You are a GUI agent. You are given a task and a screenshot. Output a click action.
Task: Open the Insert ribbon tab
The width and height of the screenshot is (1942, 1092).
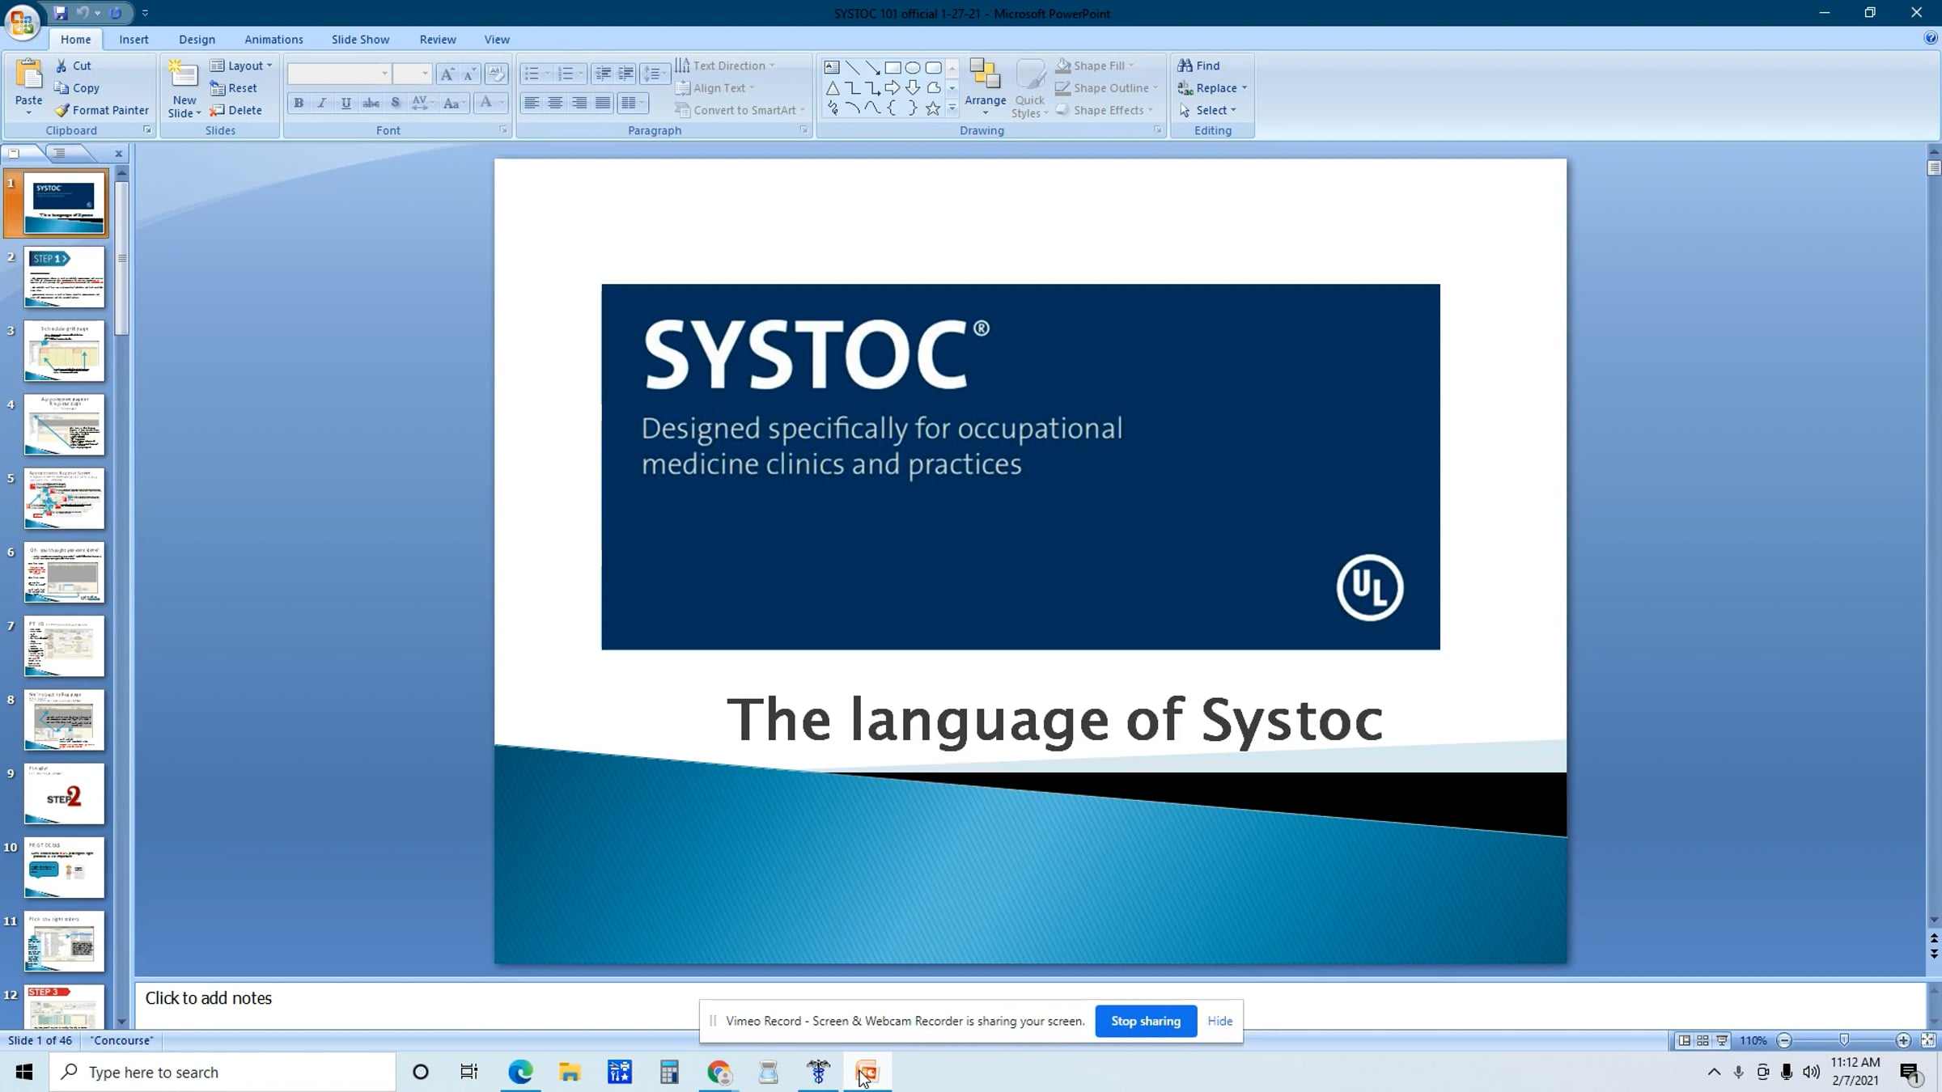tap(134, 39)
